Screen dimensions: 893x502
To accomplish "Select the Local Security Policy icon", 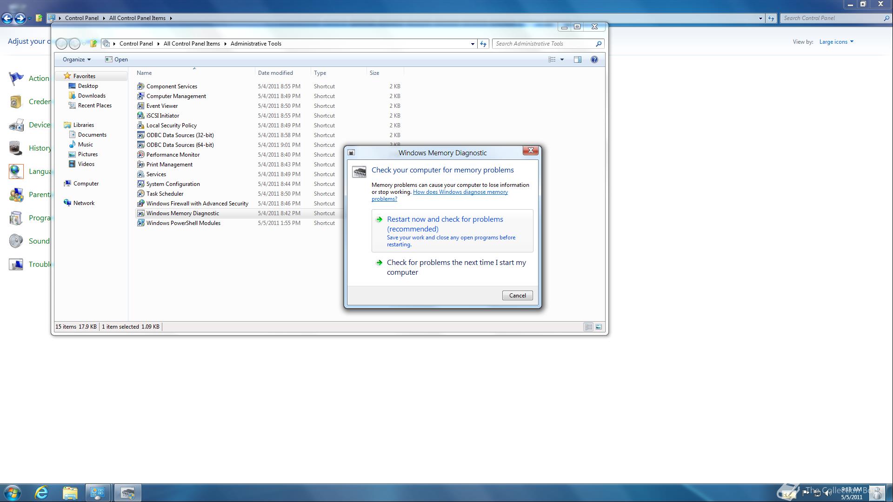I will pos(140,125).
